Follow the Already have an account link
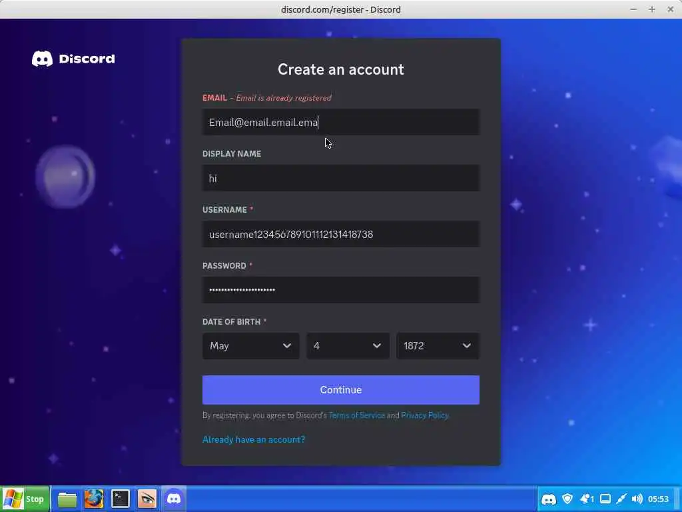 (x=254, y=440)
